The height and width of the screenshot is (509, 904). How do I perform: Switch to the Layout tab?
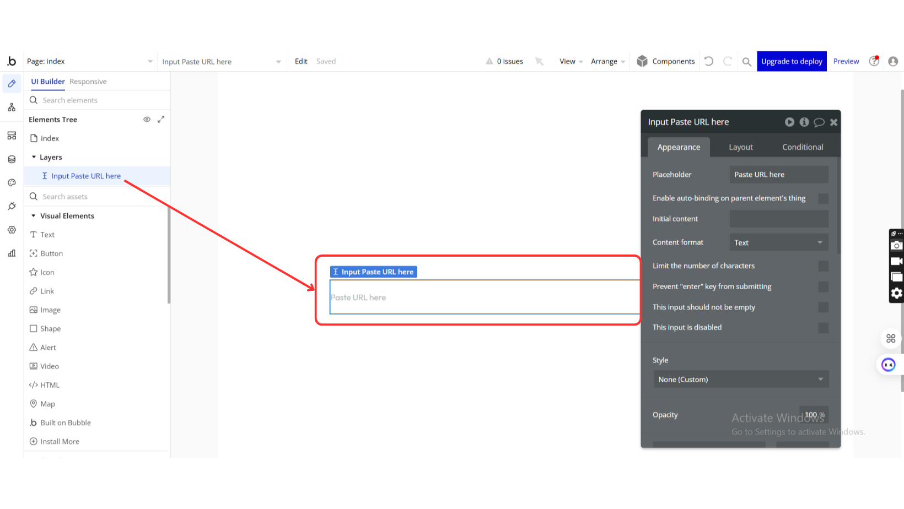click(x=741, y=147)
